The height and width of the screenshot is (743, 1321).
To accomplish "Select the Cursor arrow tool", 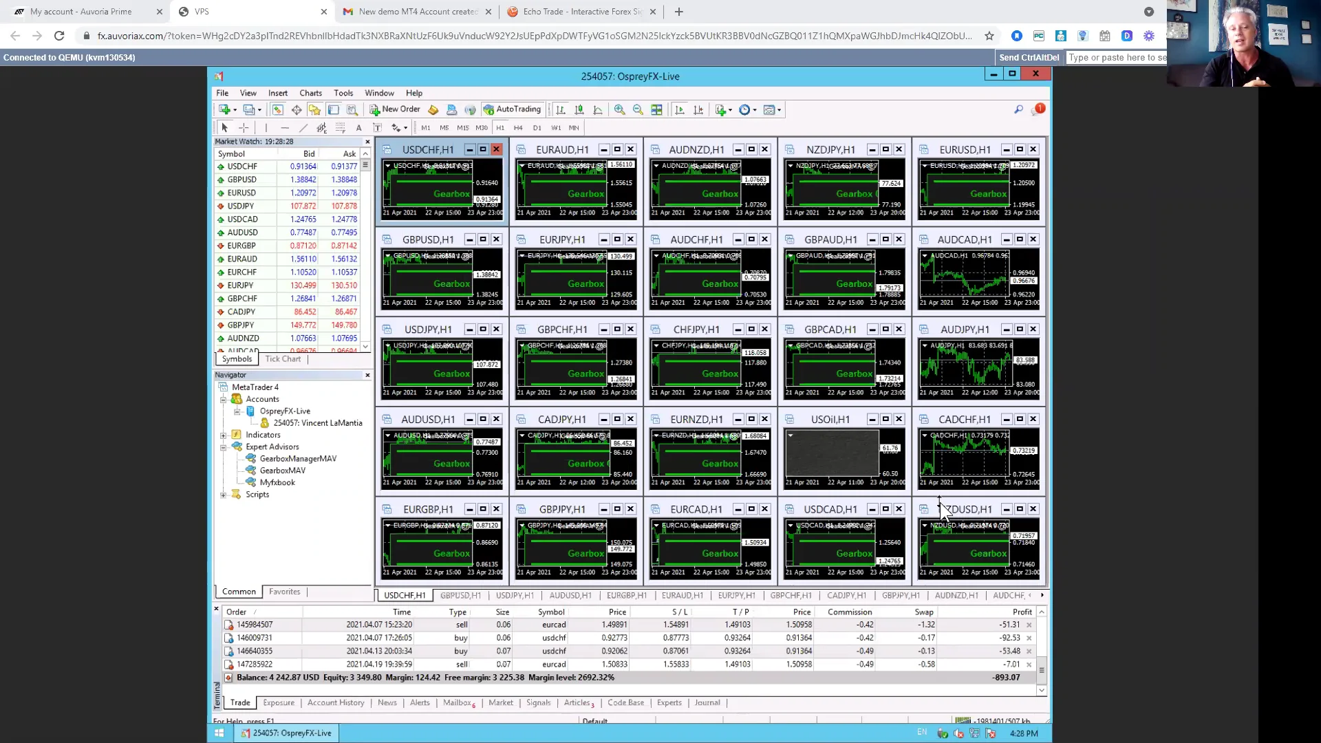I will (x=224, y=127).
